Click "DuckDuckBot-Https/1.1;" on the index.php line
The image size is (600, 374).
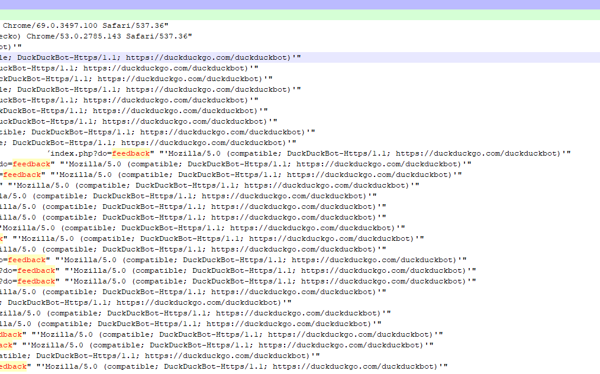339,153
